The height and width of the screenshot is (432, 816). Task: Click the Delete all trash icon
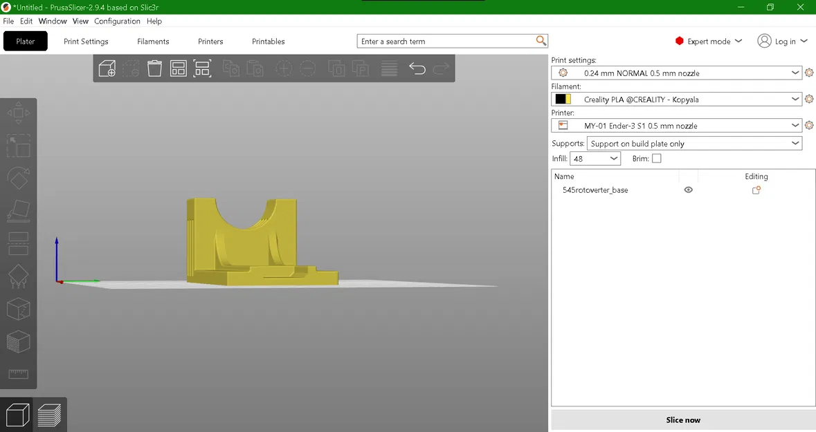point(154,68)
